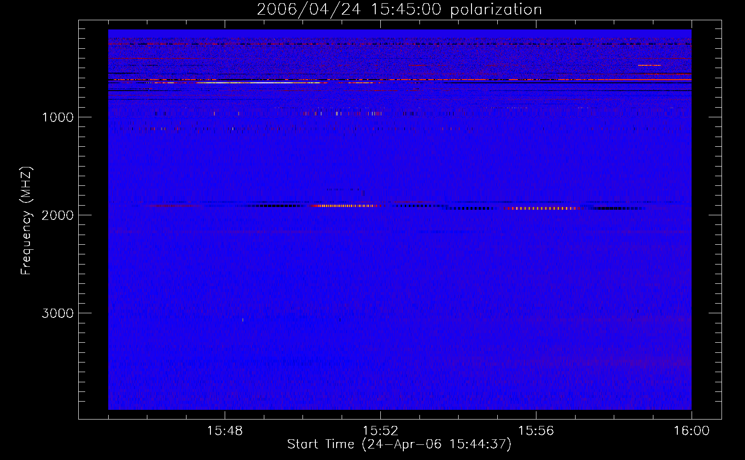Click the 2000 frequency tick label
Image resolution: width=745 pixels, height=460 pixels.
point(58,215)
